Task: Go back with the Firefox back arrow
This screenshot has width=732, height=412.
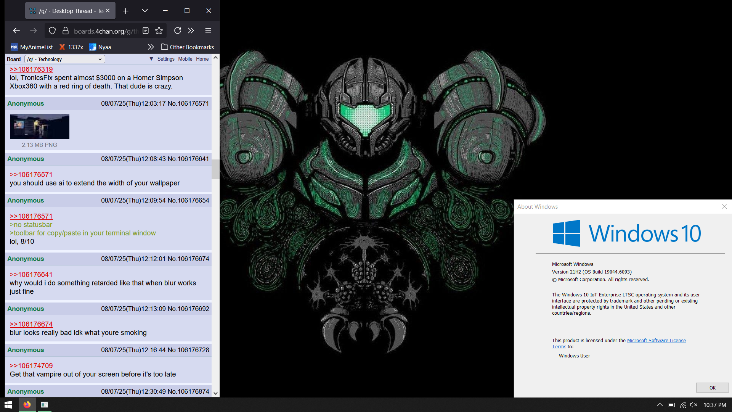Action: click(x=16, y=31)
